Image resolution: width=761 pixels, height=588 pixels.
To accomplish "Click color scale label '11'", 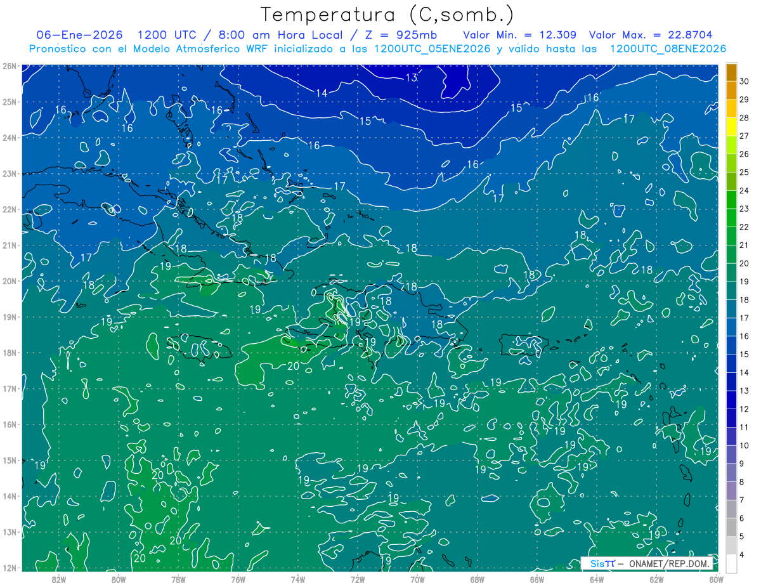I will tap(745, 427).
